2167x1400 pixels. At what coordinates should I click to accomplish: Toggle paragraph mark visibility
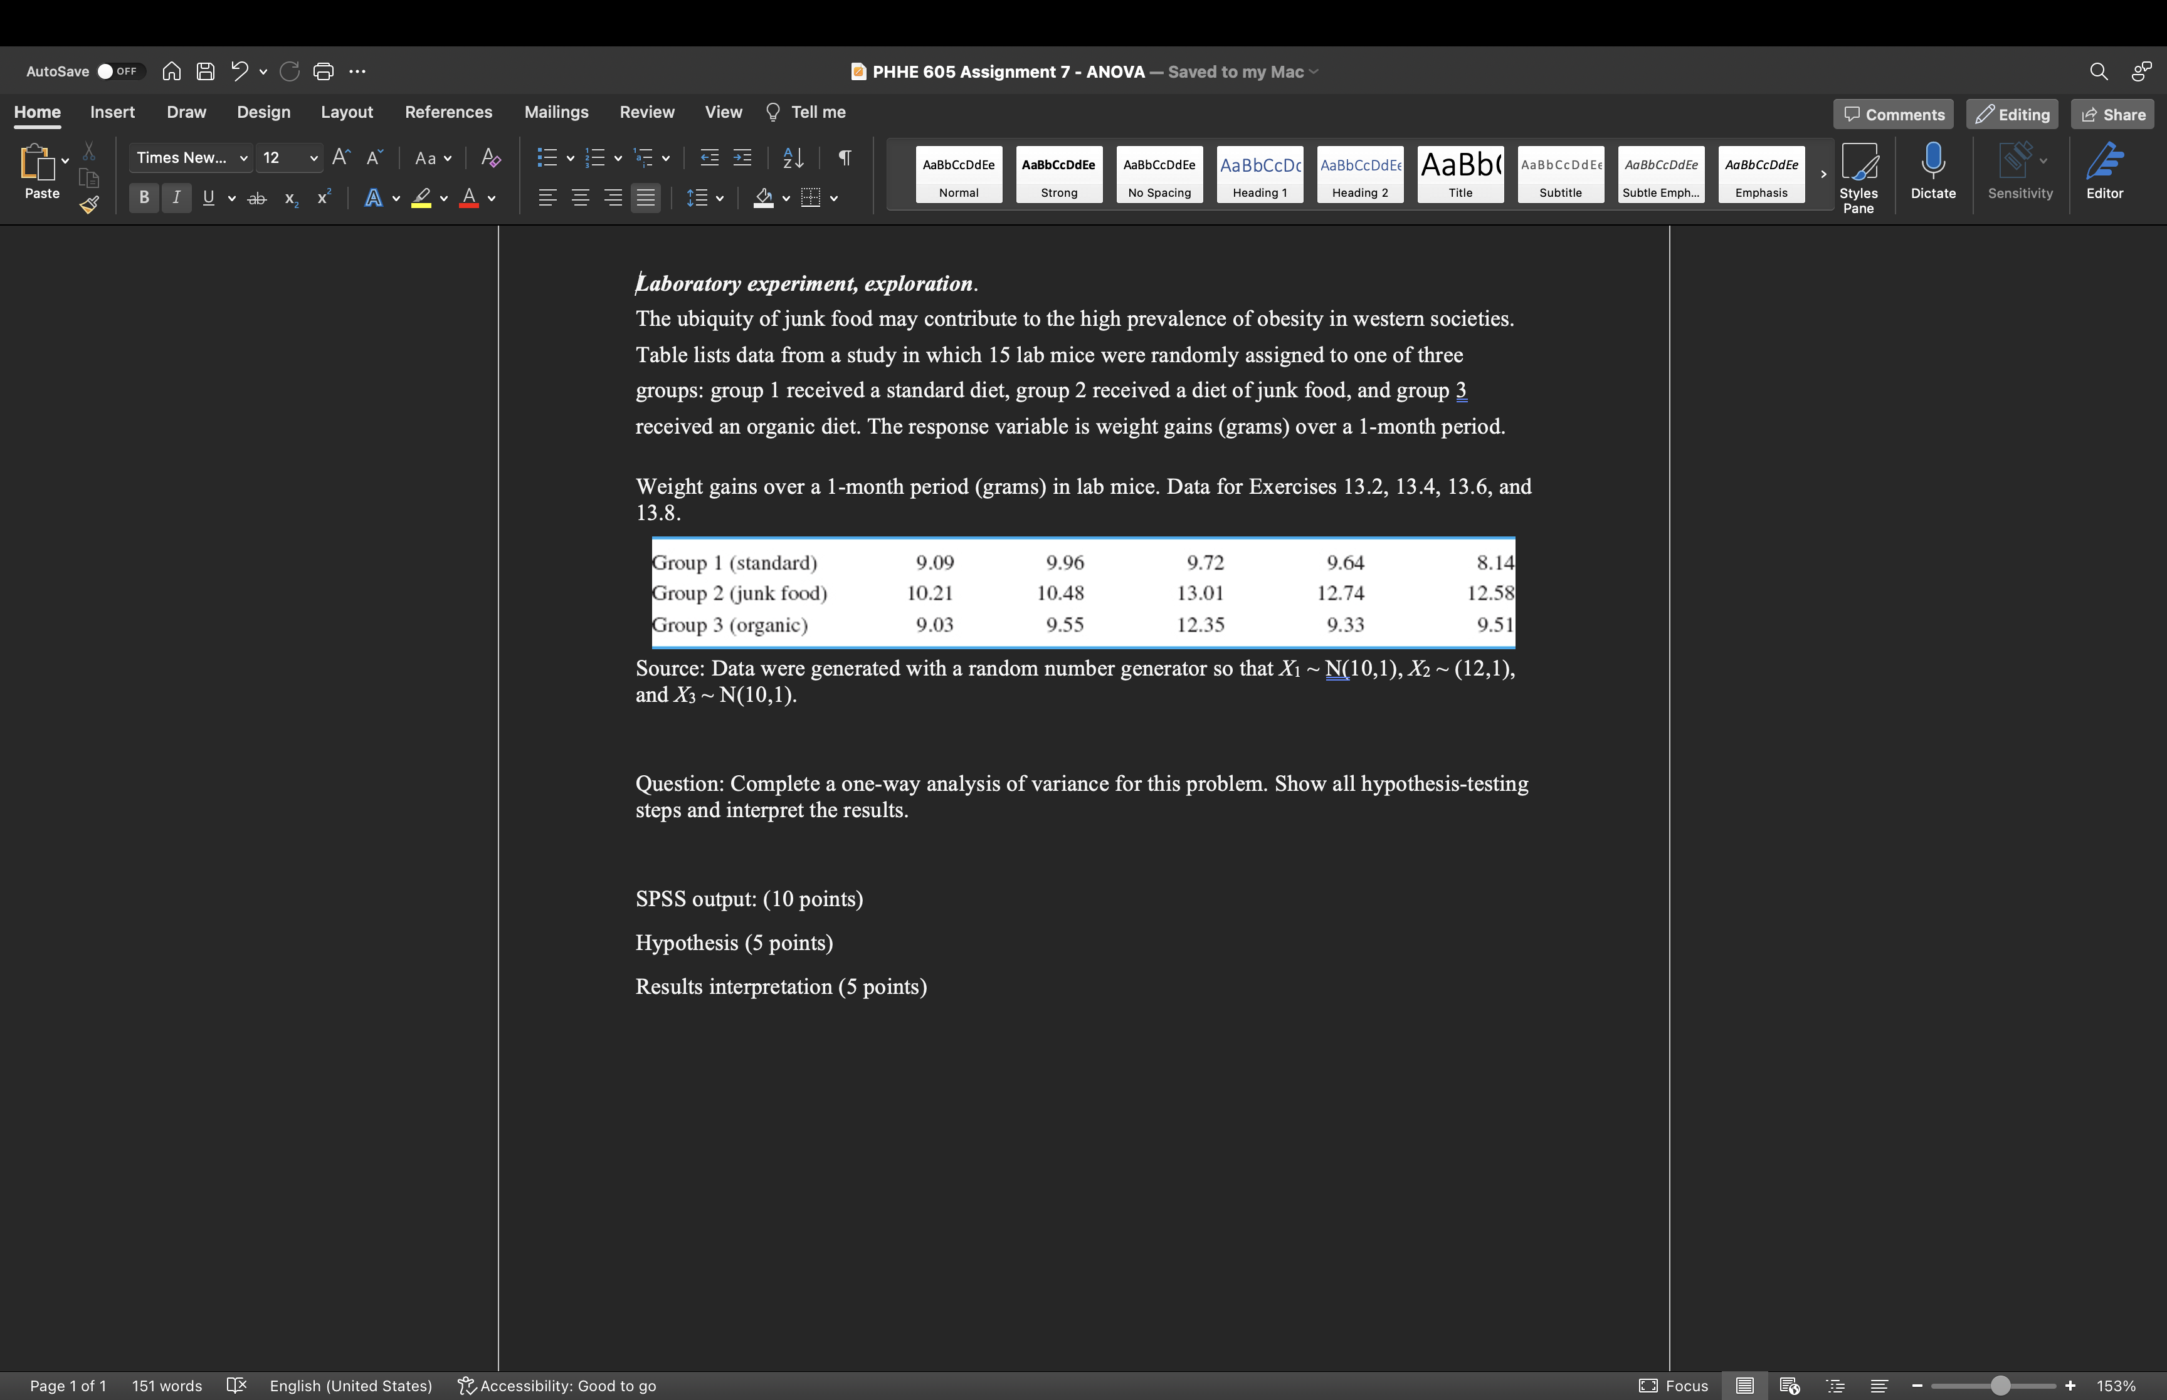point(843,157)
